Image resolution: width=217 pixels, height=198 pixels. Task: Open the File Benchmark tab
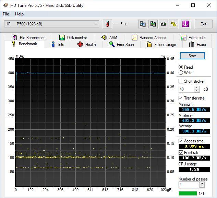(28, 37)
